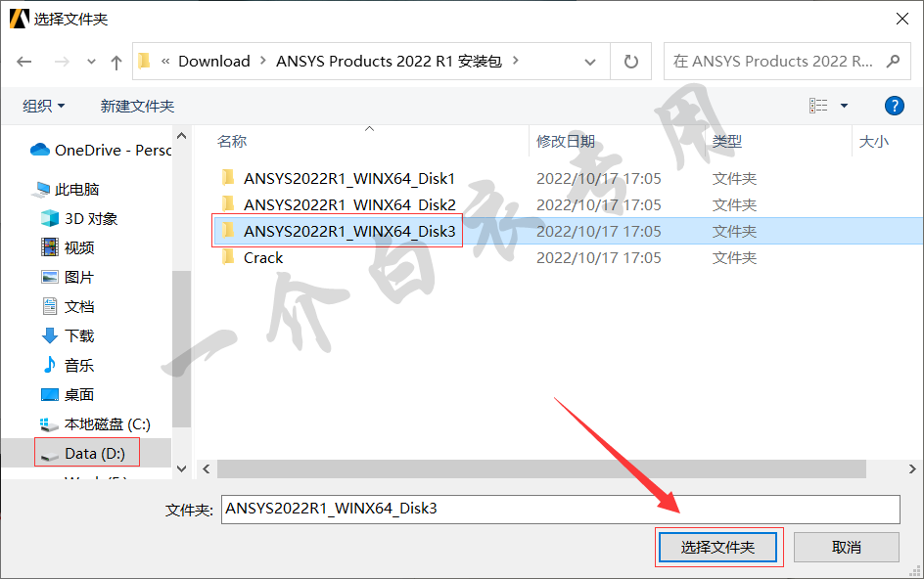Select the Crack folder

tap(263, 258)
